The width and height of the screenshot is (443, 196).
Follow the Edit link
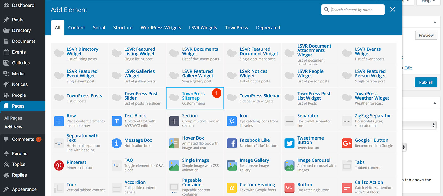[x=408, y=68]
